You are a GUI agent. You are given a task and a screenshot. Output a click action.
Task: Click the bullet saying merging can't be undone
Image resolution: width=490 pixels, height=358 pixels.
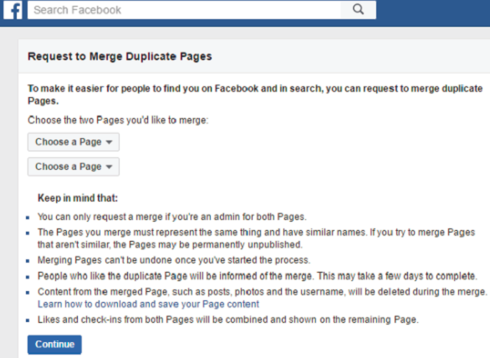[x=174, y=260]
